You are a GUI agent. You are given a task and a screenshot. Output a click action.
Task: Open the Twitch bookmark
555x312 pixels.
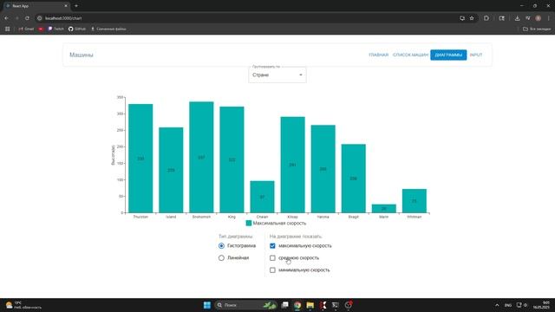click(55, 29)
